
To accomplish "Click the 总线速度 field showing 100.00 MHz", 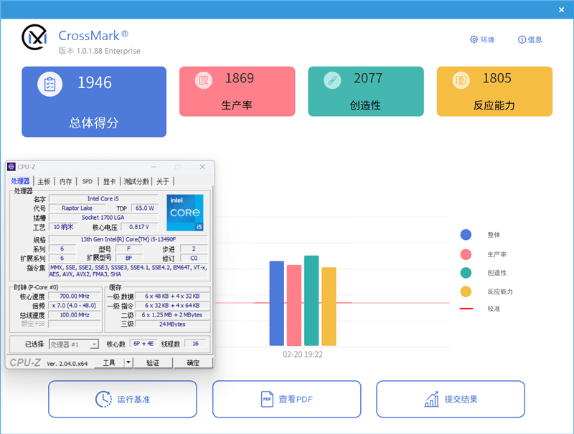I will pyautogui.click(x=75, y=315).
